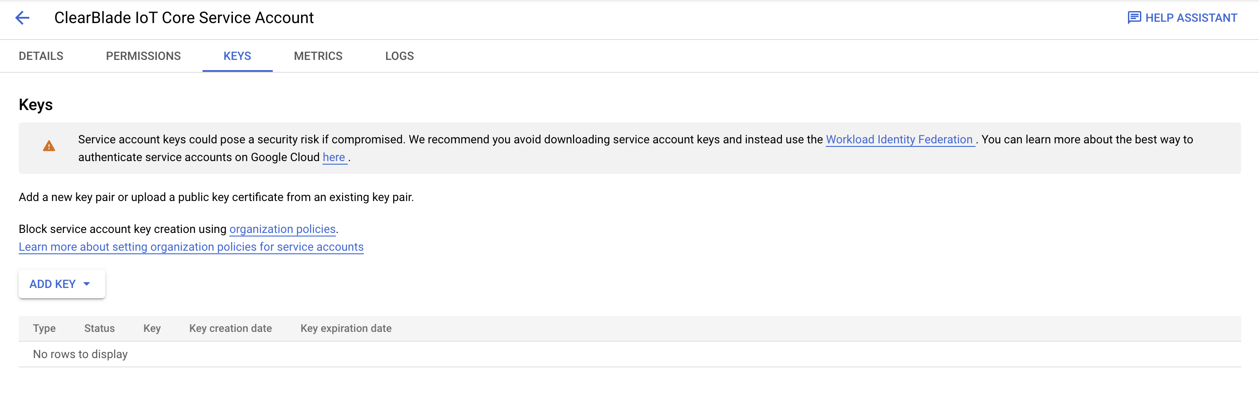This screenshot has width=1259, height=402.
Task: Select the KEYS tab
Action: (237, 56)
